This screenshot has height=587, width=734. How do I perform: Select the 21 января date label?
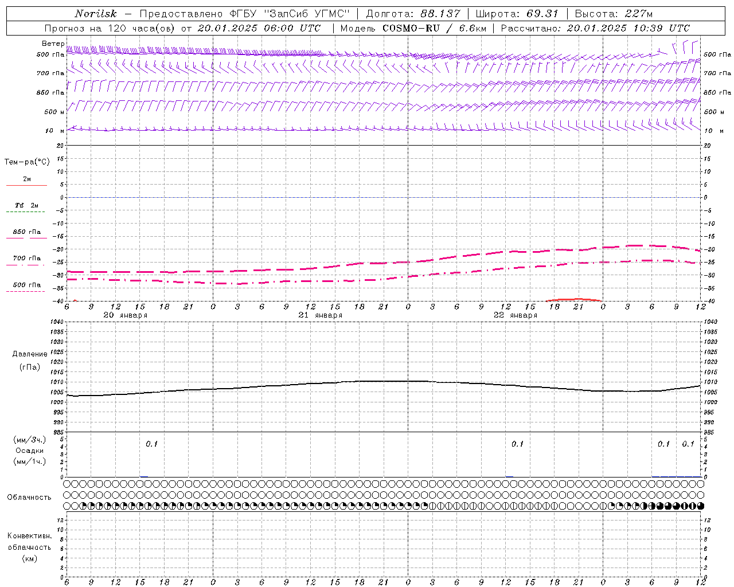(x=321, y=315)
